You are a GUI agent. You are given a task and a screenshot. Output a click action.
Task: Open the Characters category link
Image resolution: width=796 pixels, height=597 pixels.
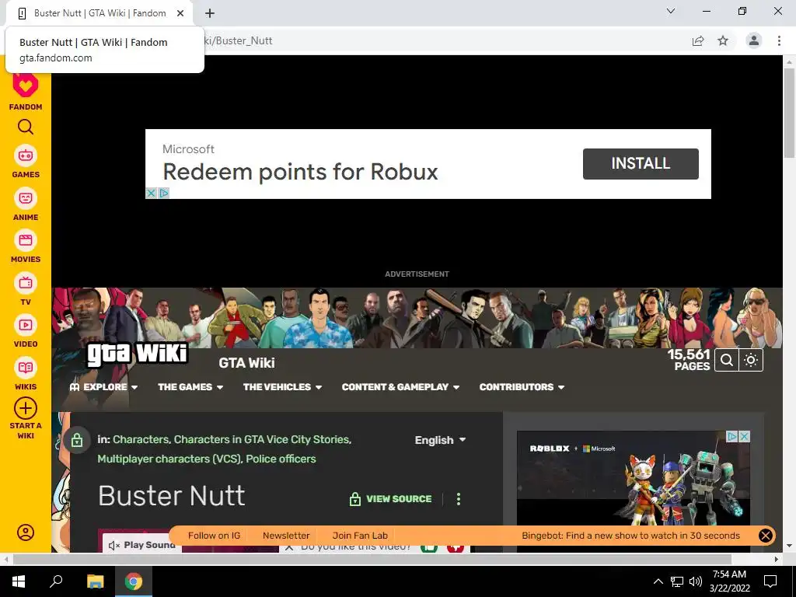pyautogui.click(x=141, y=440)
